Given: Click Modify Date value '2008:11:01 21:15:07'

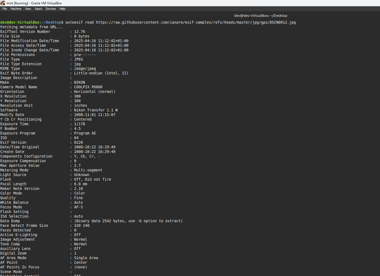Looking at the screenshot, I should click(95, 115).
